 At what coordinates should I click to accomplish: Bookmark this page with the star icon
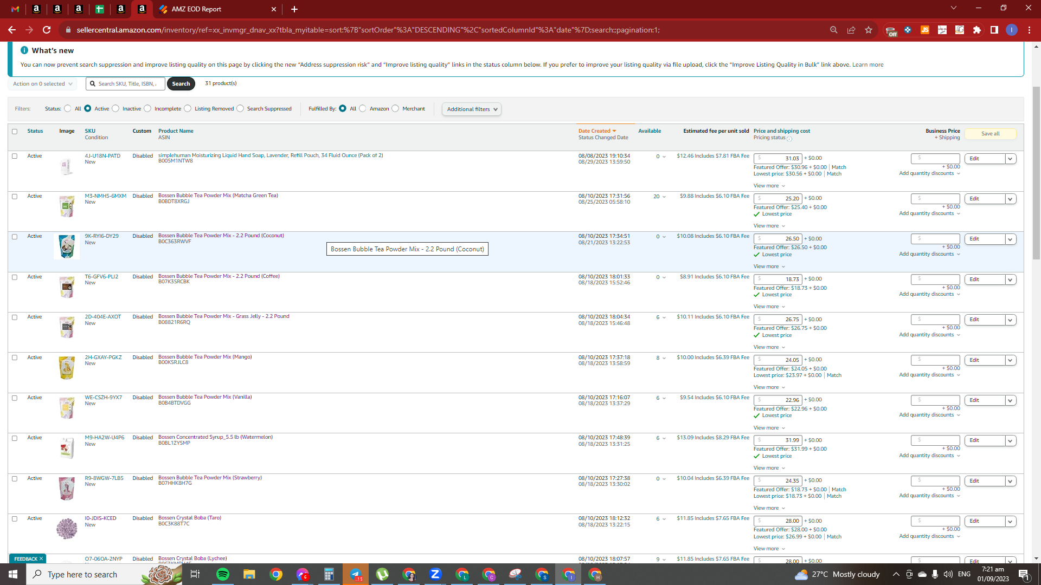(x=869, y=30)
